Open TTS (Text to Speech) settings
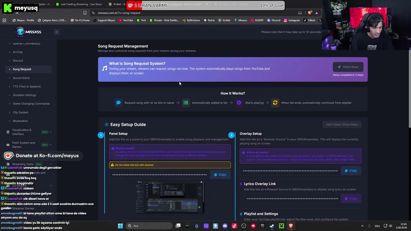The image size is (411, 231). 27,87
